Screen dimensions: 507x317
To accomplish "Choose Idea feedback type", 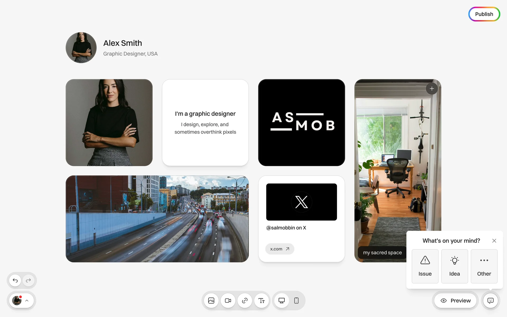I will 454,266.
